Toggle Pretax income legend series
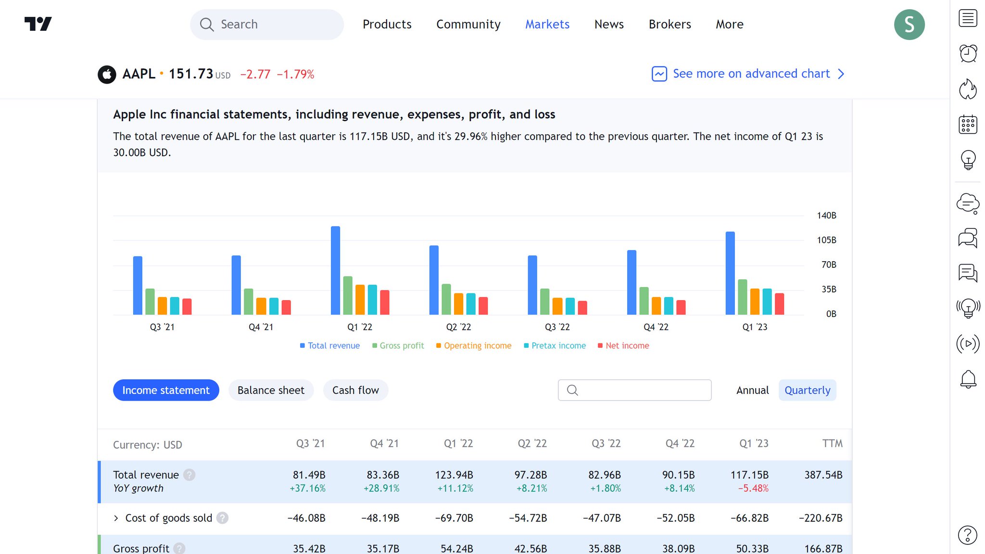This screenshot has height=554, width=985. (555, 346)
